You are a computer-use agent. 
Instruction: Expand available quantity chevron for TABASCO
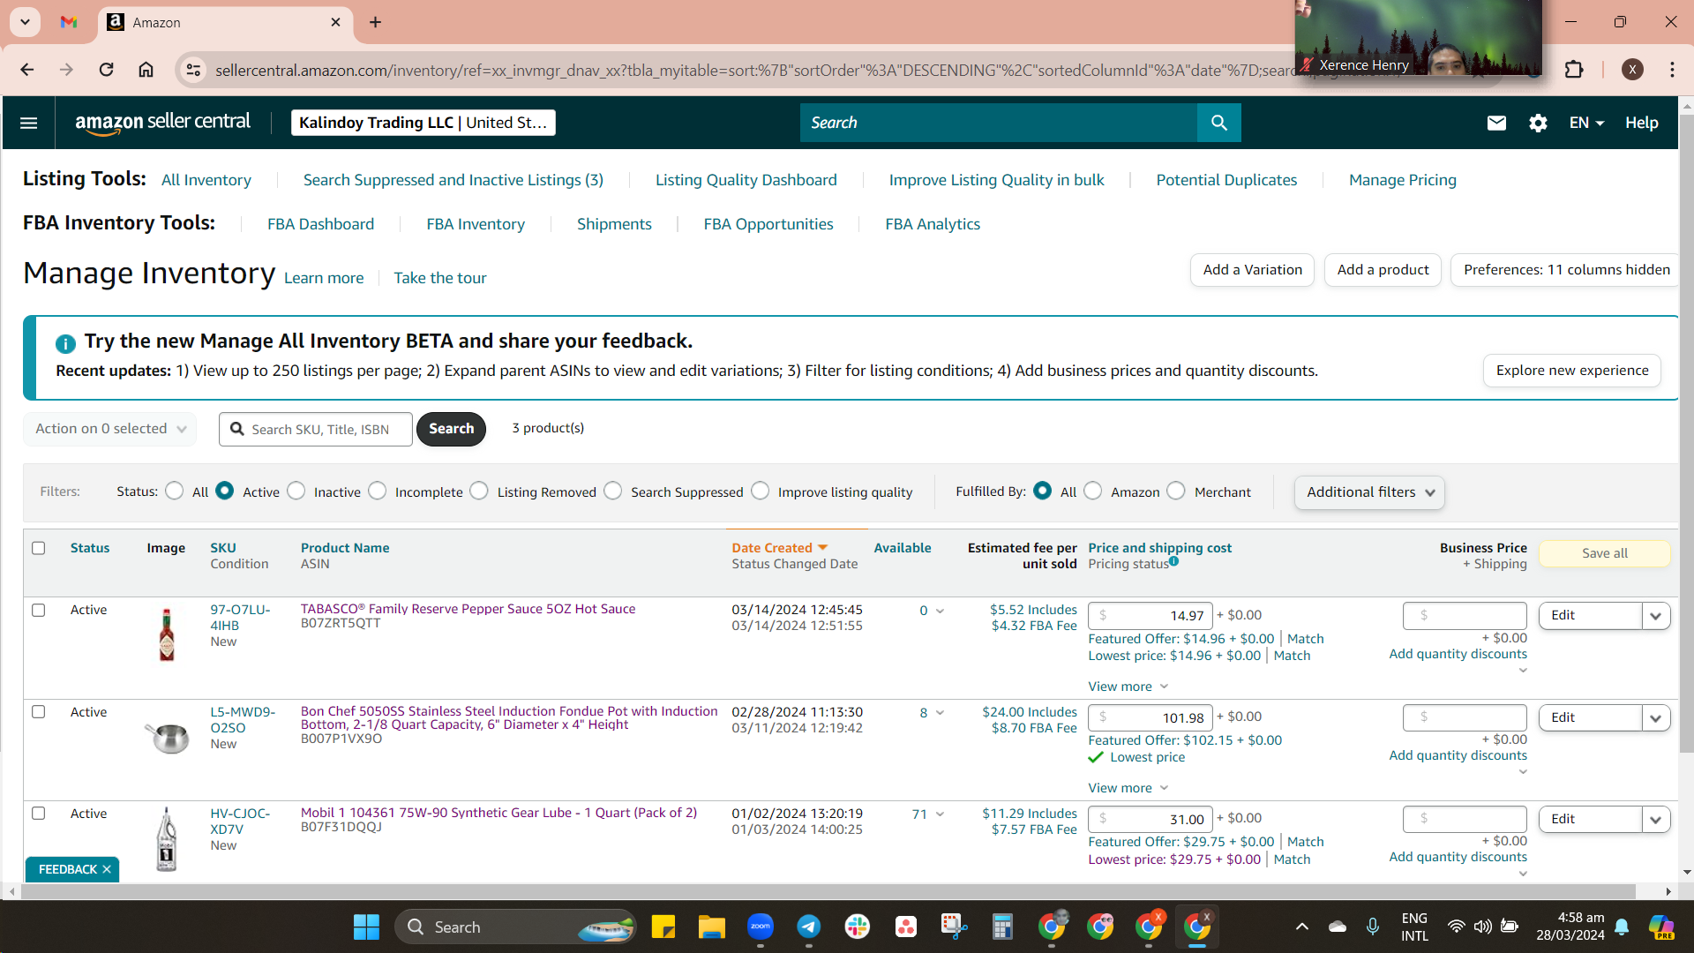pos(940,611)
